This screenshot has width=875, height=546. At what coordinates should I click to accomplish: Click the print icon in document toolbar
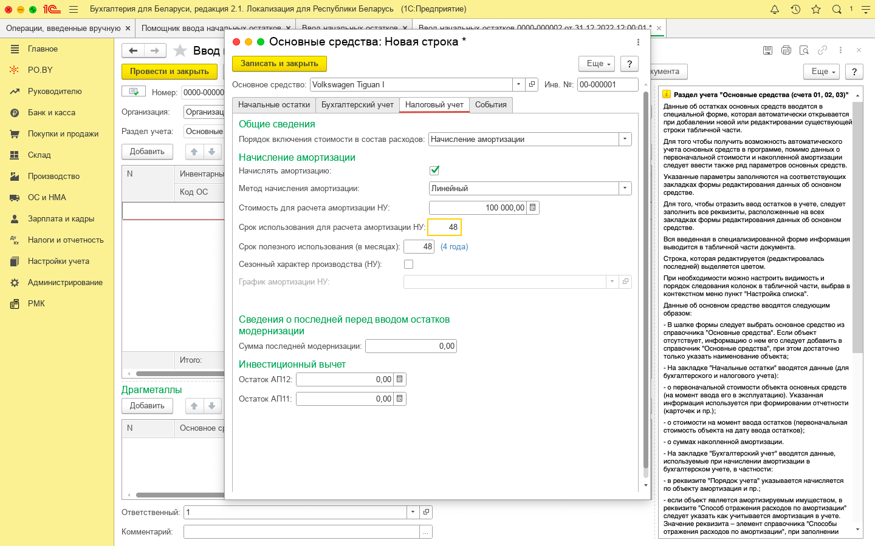click(786, 50)
